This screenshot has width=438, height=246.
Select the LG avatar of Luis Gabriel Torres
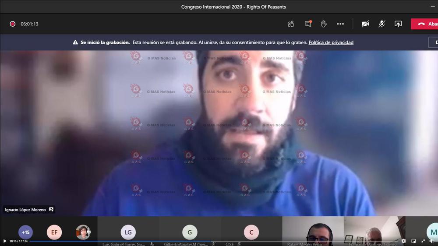point(128,232)
